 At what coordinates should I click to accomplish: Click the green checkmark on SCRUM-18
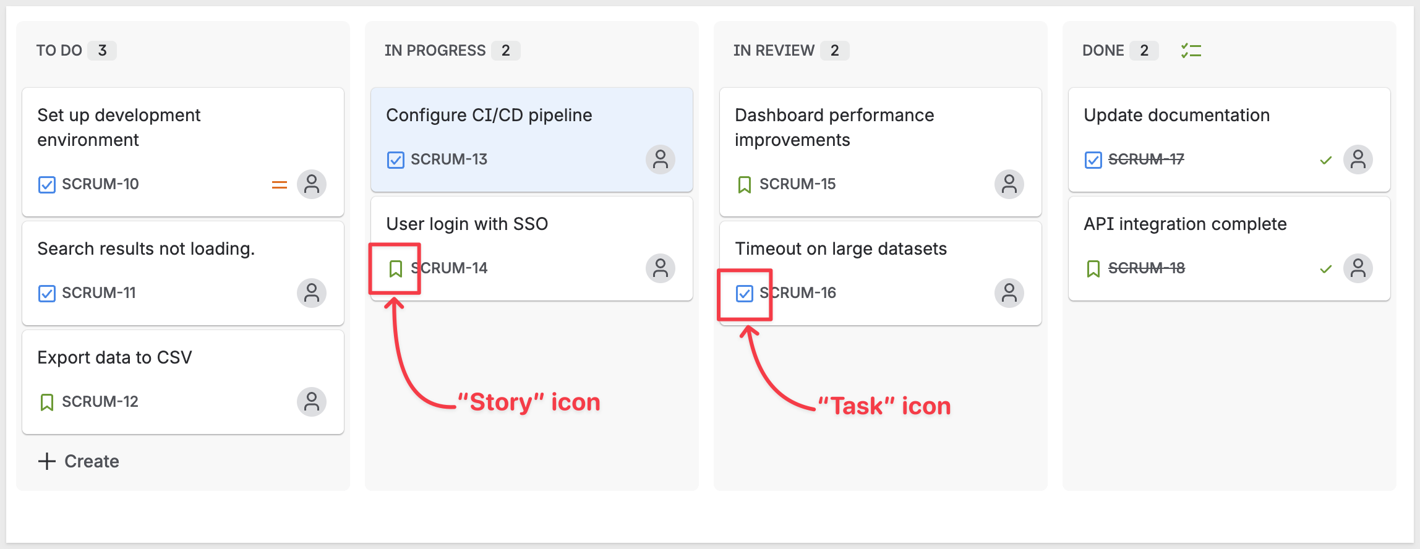1325,268
